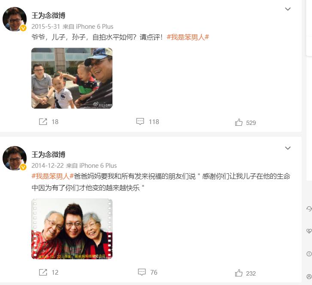Expand the options chevron on the first post
This screenshot has height=285, width=312.
[288, 9]
